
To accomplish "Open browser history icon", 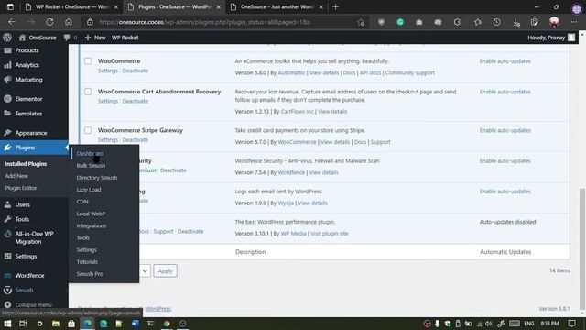I will tap(496, 22).
